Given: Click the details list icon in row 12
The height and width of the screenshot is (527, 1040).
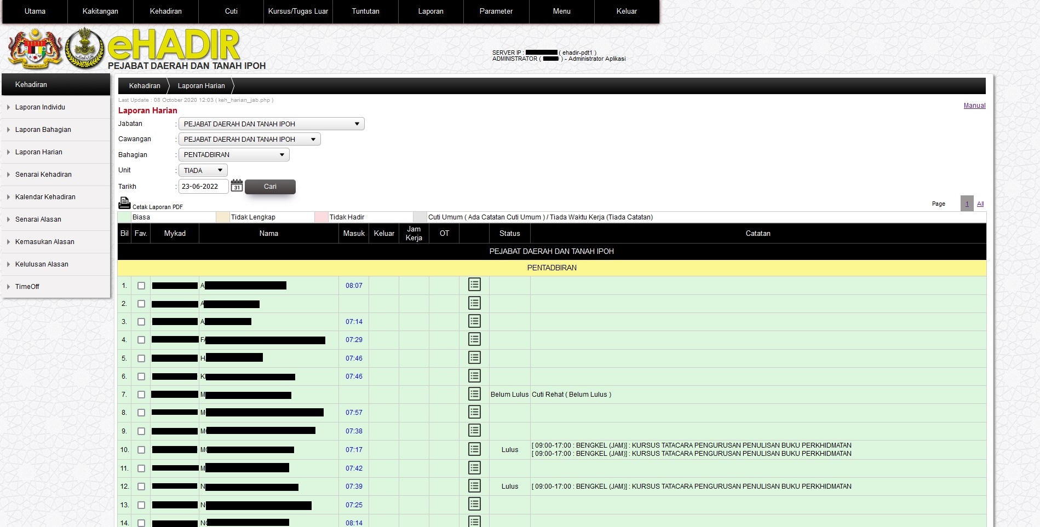Looking at the screenshot, I should [x=474, y=486].
